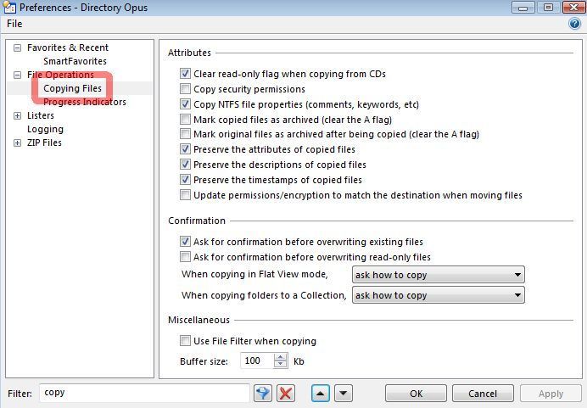Open the help question mark icon
Screen dimensions: 587x408
click(574, 24)
